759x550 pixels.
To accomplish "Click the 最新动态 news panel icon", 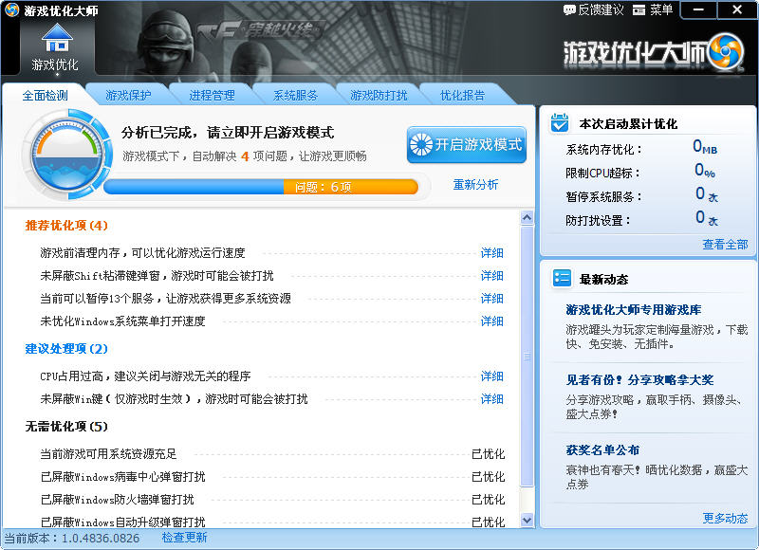I will click(562, 279).
